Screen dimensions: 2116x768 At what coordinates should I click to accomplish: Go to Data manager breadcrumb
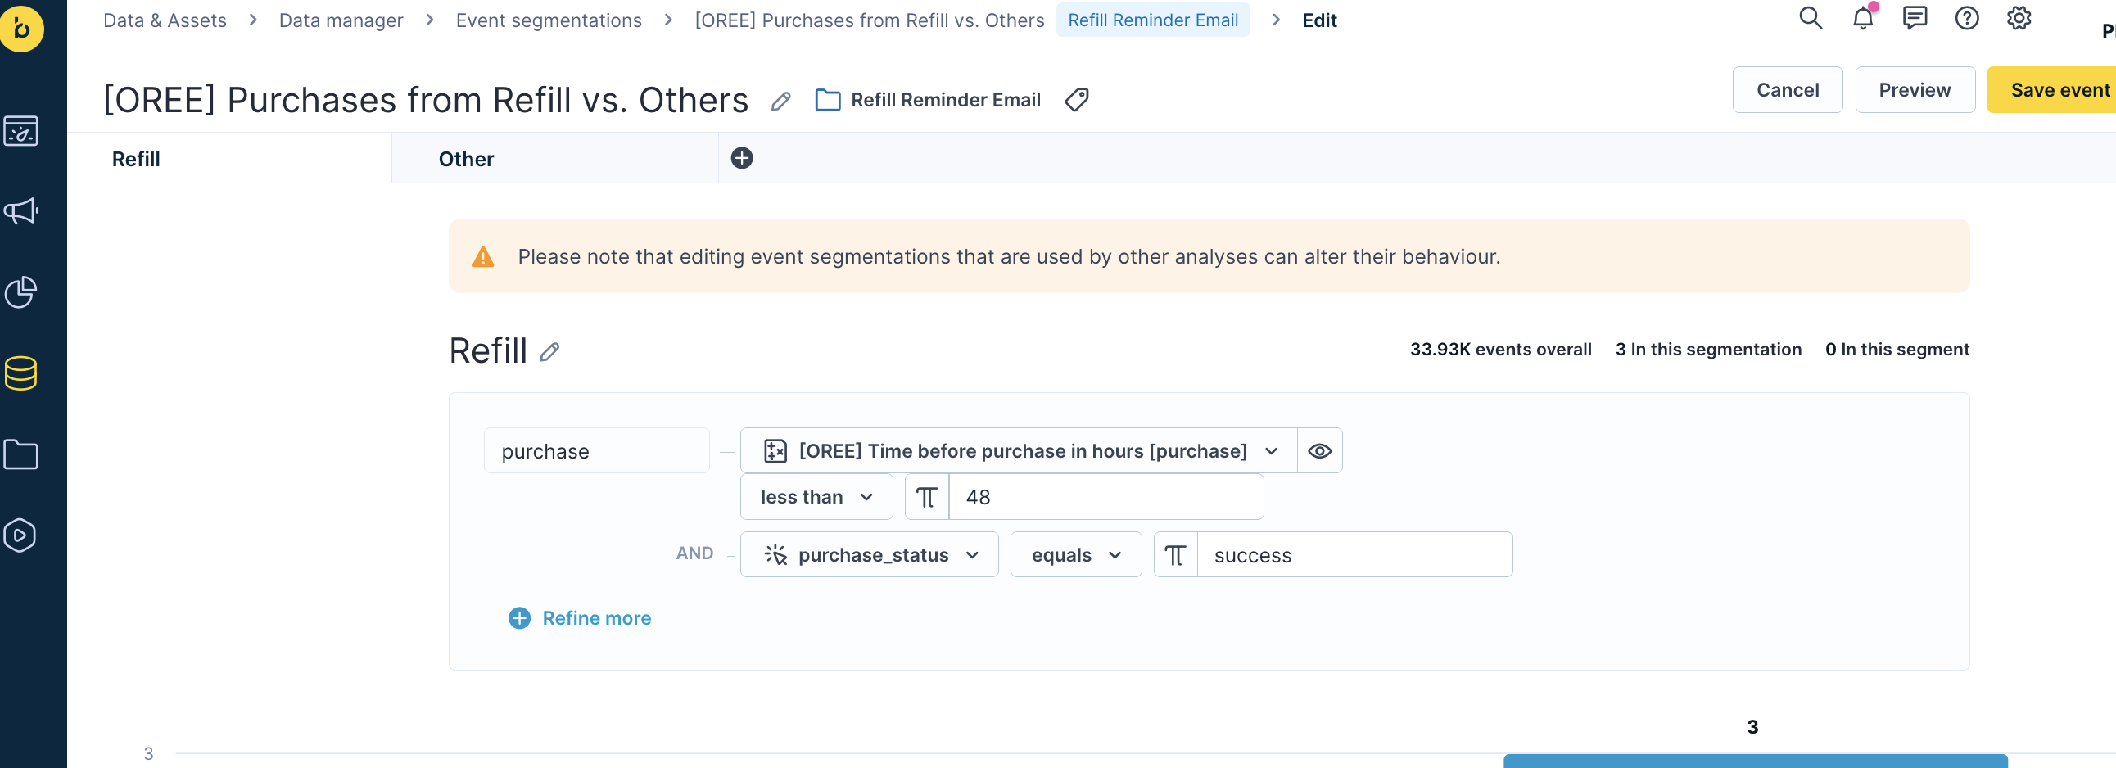[341, 20]
